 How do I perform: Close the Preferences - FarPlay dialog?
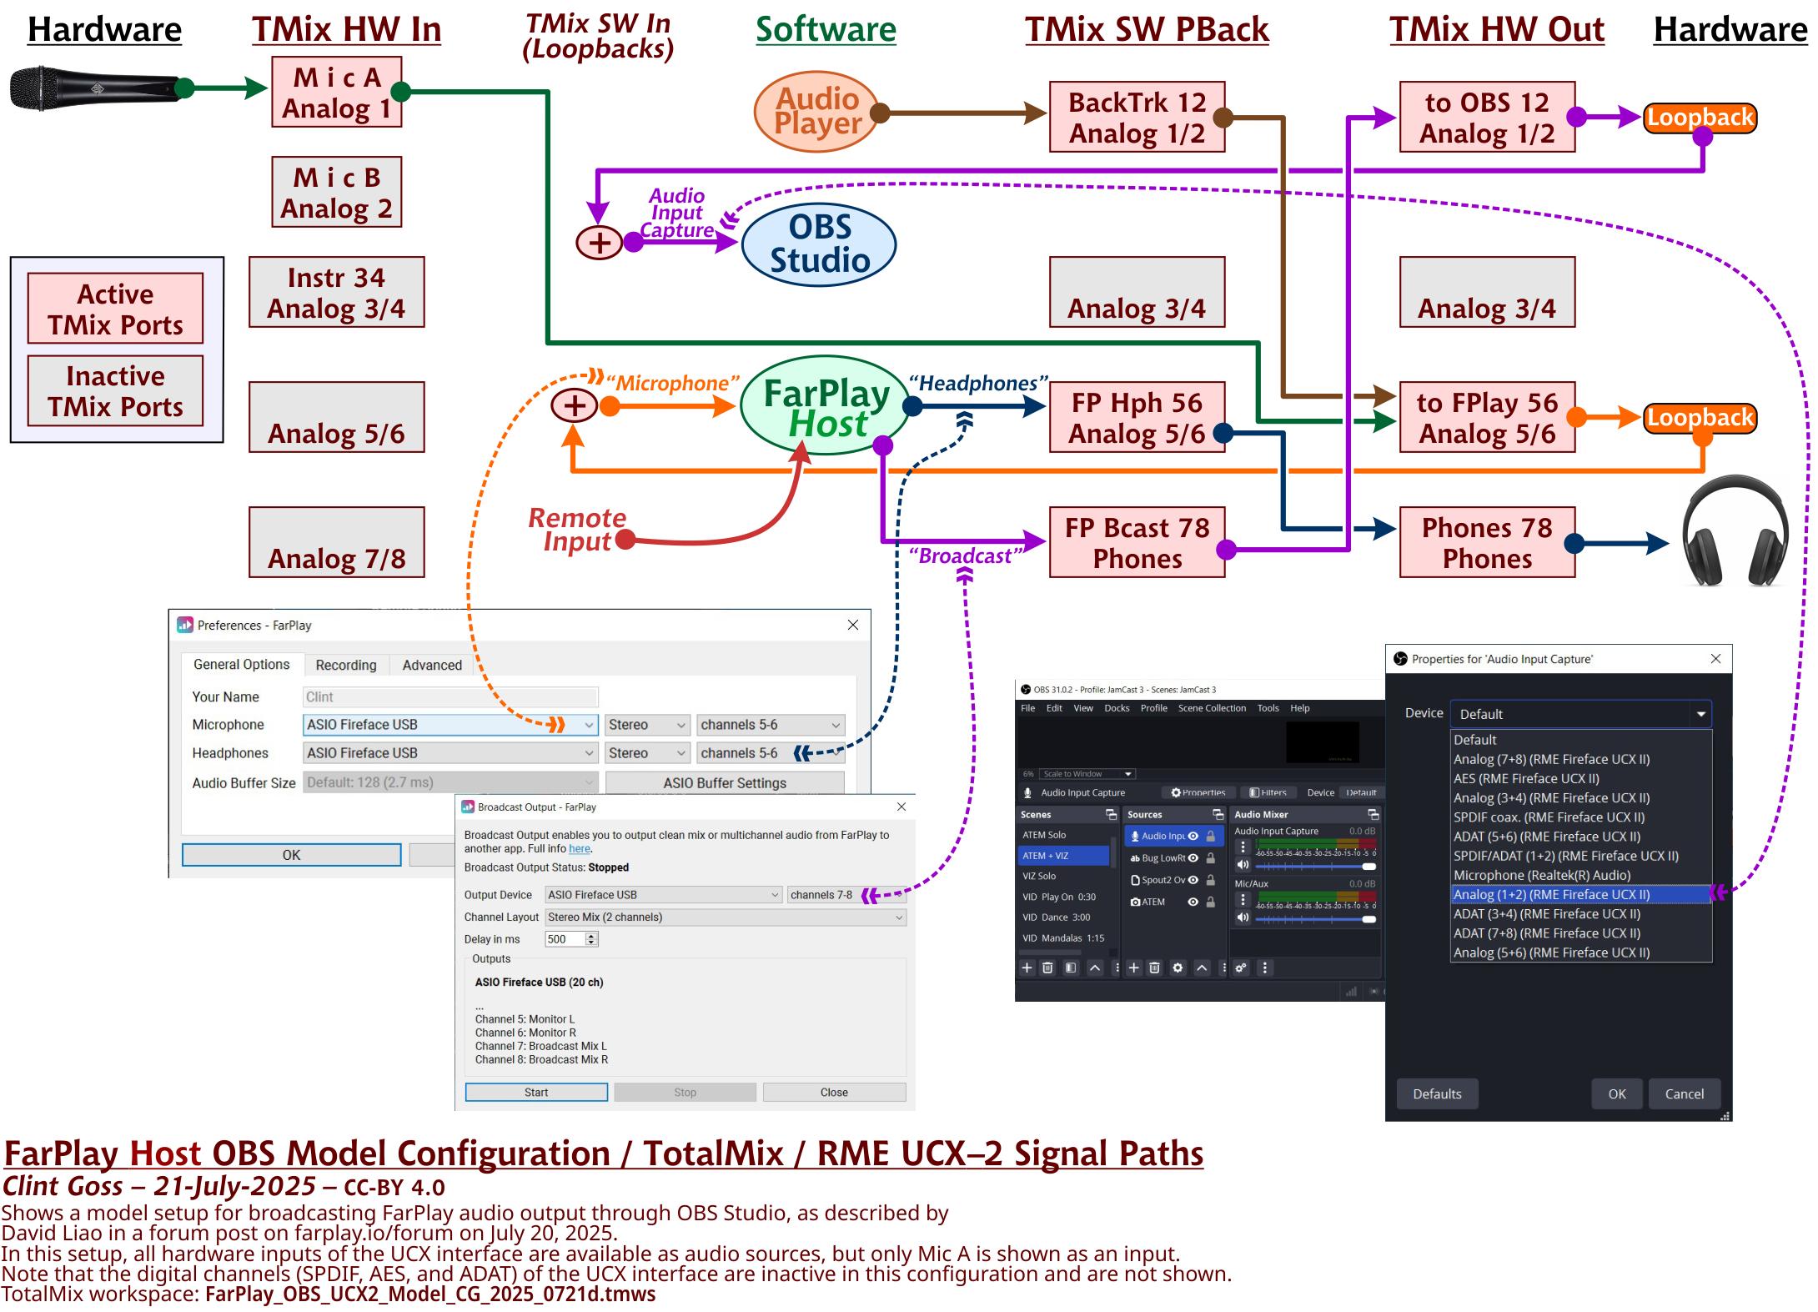click(x=853, y=626)
